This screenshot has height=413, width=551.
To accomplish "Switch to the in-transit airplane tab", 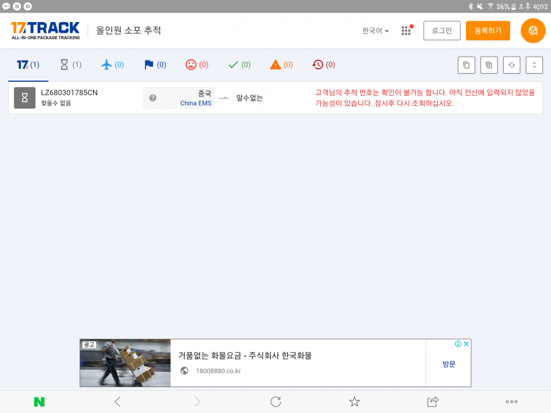I will click(x=113, y=65).
